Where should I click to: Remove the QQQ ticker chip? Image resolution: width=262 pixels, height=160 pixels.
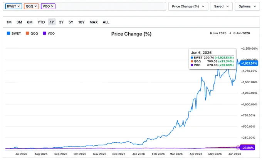tap(35, 6)
